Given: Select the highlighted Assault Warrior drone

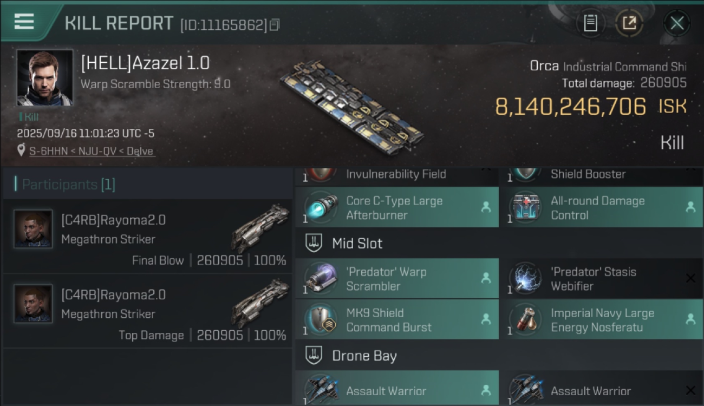Looking at the screenshot, I should click(397, 388).
